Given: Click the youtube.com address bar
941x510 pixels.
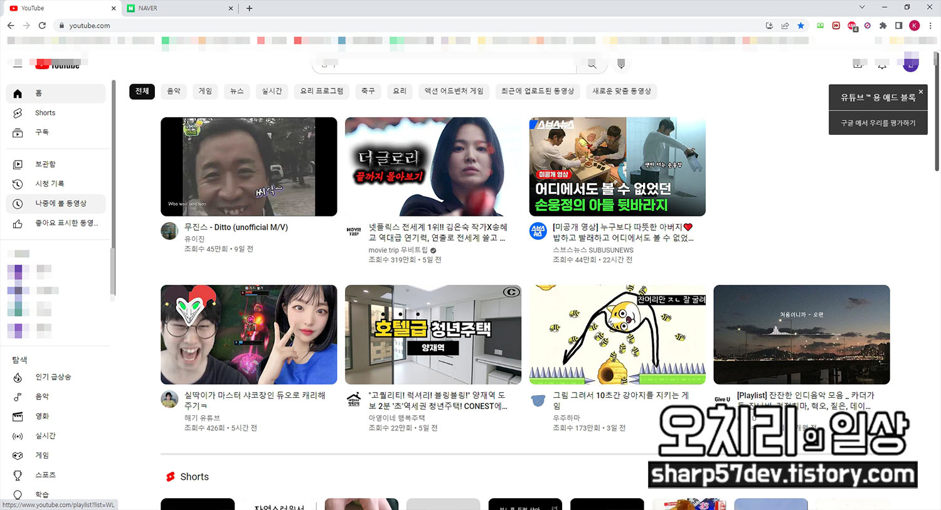Looking at the screenshot, I should point(408,26).
